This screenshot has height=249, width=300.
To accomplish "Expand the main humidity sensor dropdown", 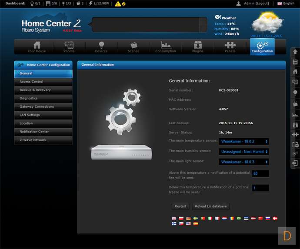I will pyautogui.click(x=243, y=152).
